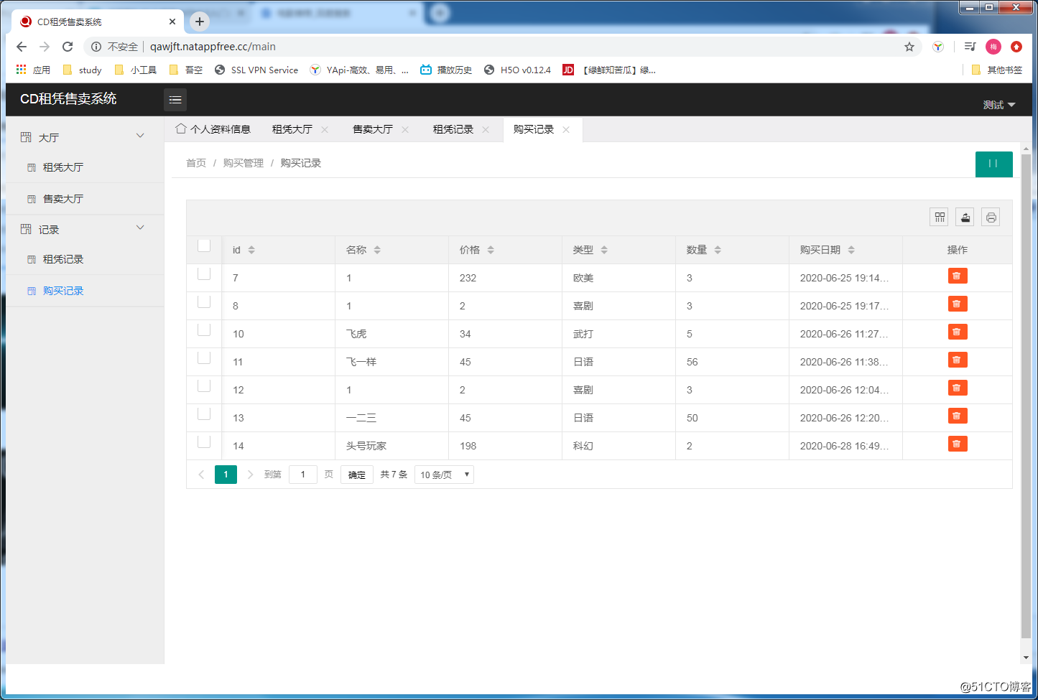Click the browser address bar URL
The height and width of the screenshot is (700, 1038).
pyautogui.click(x=213, y=47)
